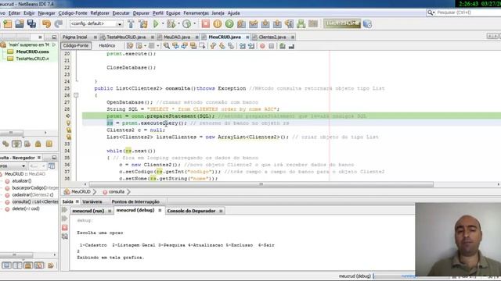Close the MeuCRUD.java editor tab
The image size is (501, 281).
(247, 37)
